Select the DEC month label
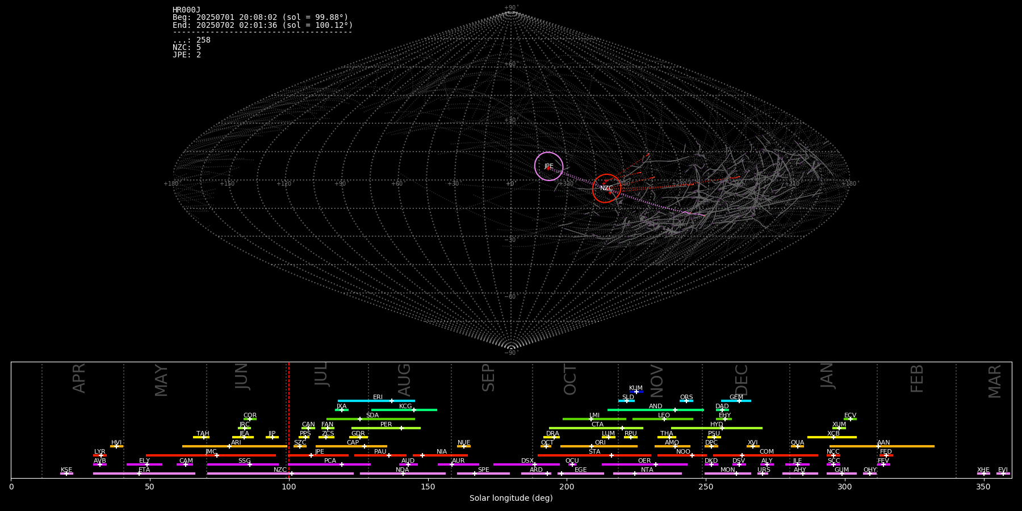This screenshot has width=1022, height=511. [x=742, y=380]
